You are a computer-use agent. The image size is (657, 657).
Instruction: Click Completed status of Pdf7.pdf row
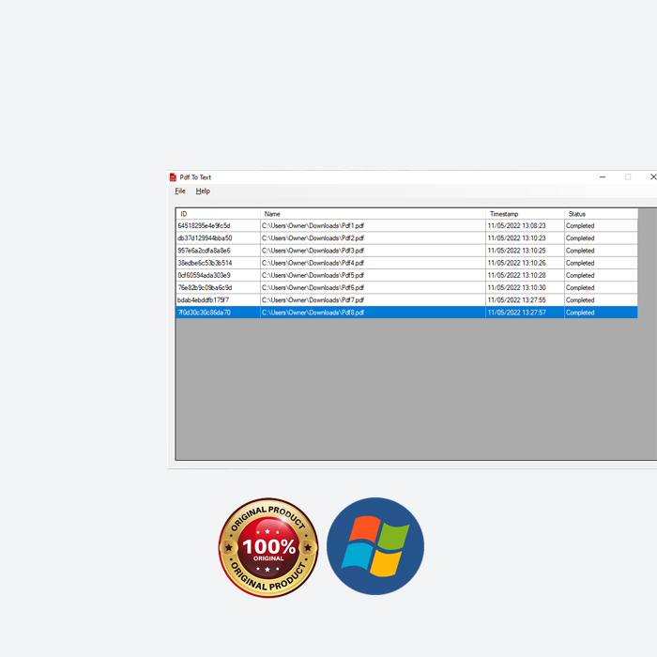(601, 300)
